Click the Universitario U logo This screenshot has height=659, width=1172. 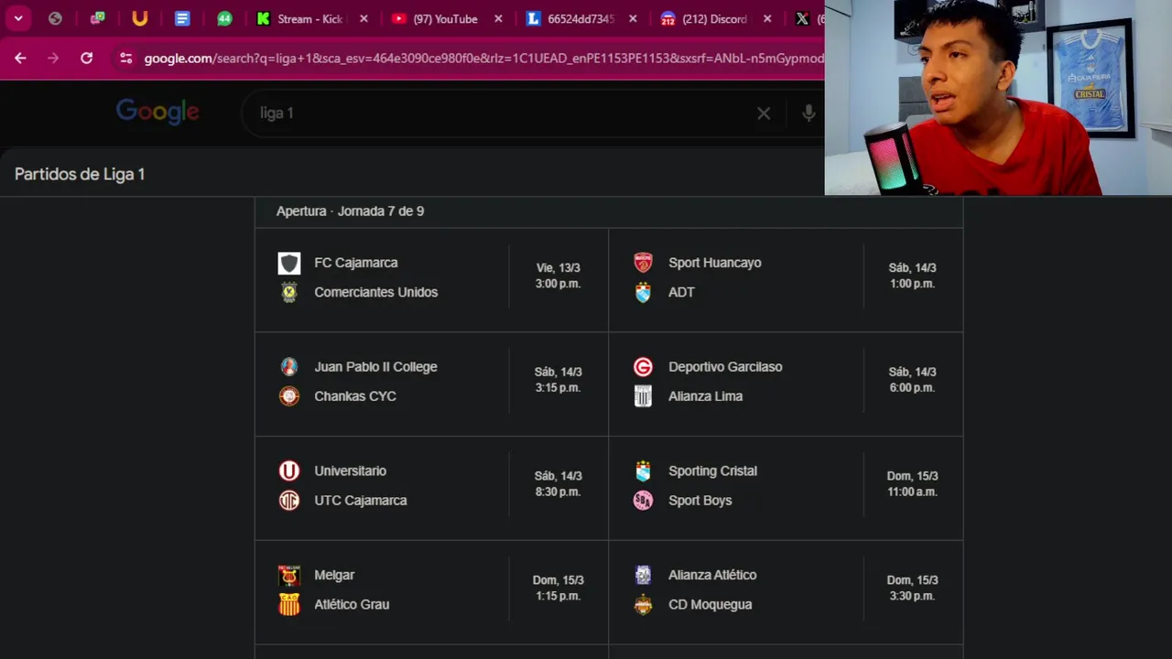click(x=289, y=471)
